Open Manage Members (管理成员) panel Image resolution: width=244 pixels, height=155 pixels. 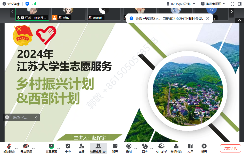pyautogui.click(x=98, y=148)
